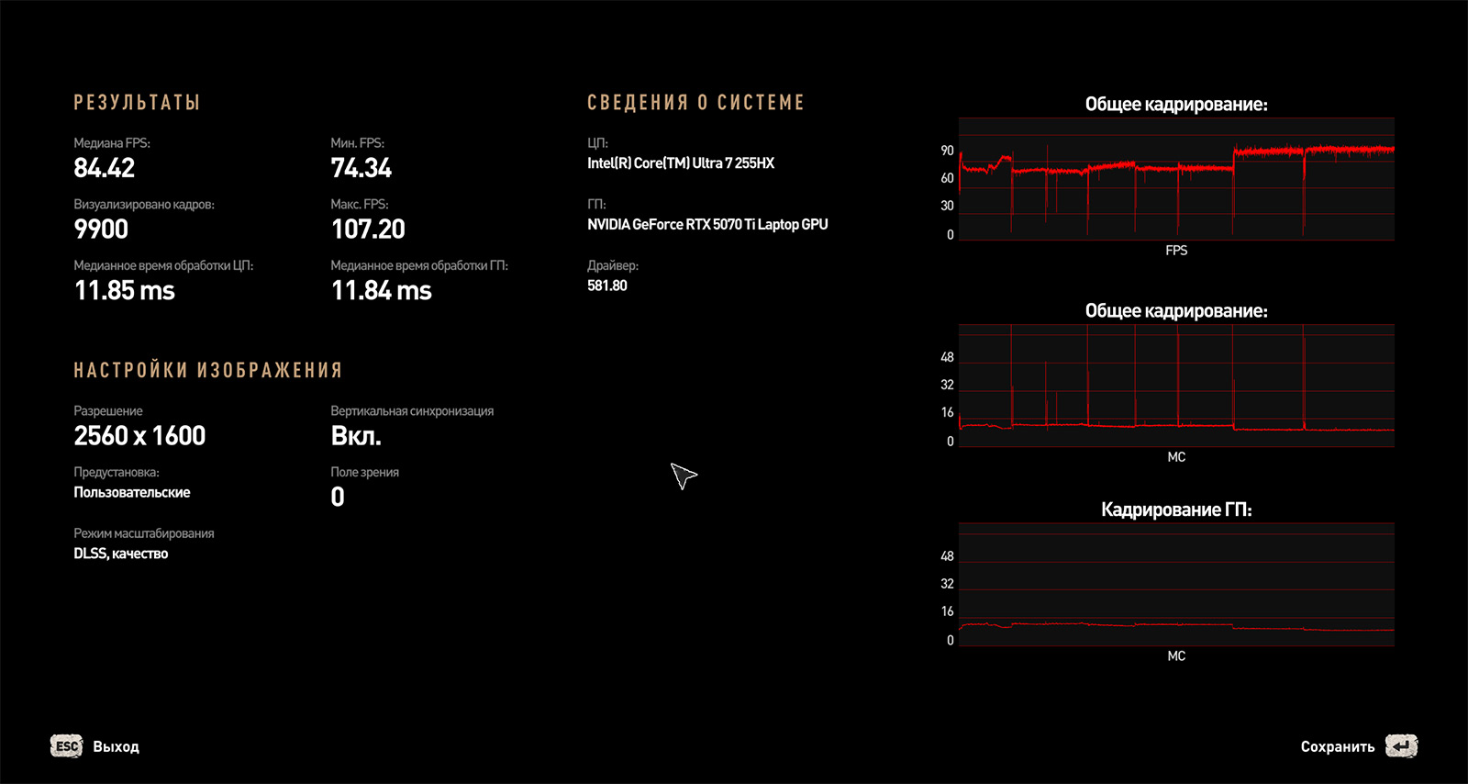Select the overall frame time МС graph
This screenshot has height=784, width=1468.
pos(1176,386)
